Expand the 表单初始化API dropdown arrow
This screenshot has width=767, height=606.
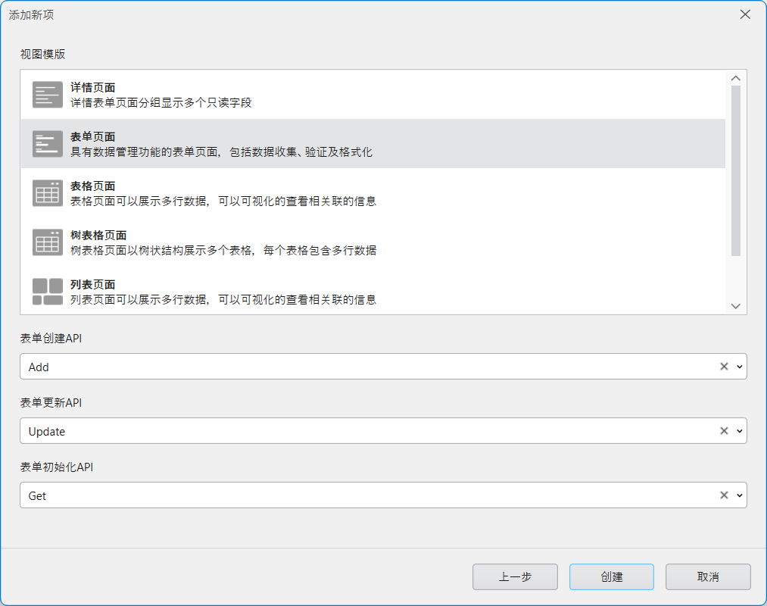[739, 495]
